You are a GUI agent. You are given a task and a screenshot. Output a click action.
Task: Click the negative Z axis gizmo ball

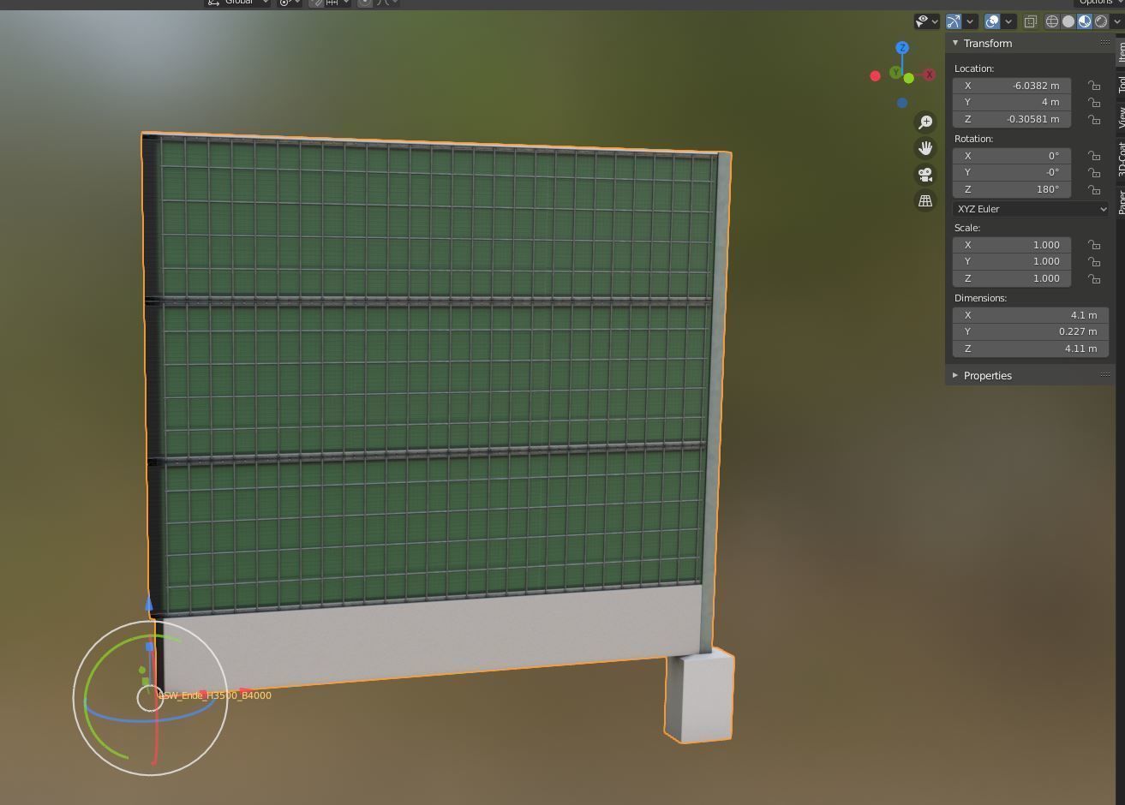click(x=902, y=103)
